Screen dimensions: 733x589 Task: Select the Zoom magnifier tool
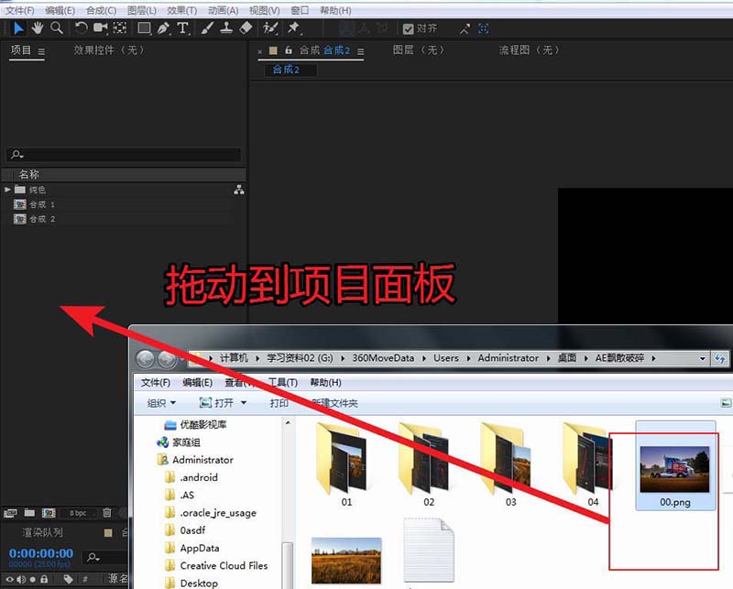pos(57,28)
